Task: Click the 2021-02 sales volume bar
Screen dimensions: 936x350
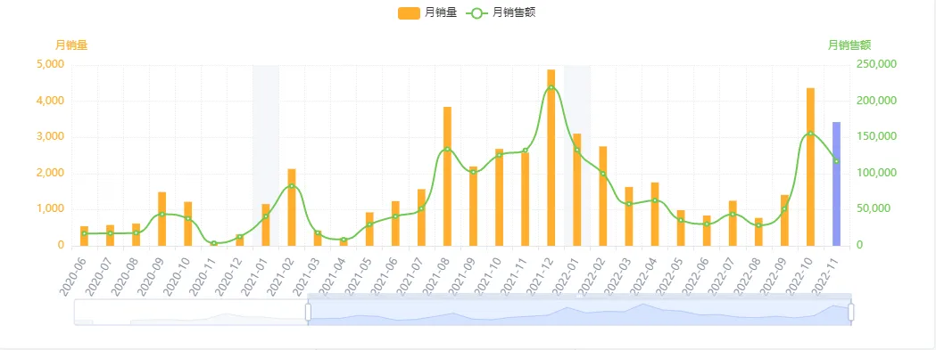Action: click(x=291, y=207)
